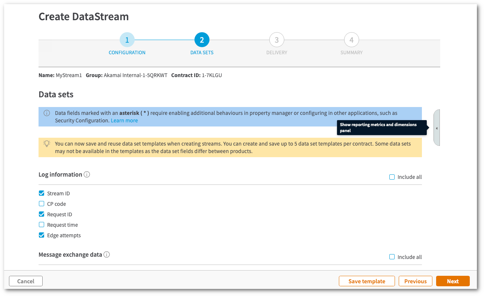Check Include all for Message exchange data

(392, 257)
